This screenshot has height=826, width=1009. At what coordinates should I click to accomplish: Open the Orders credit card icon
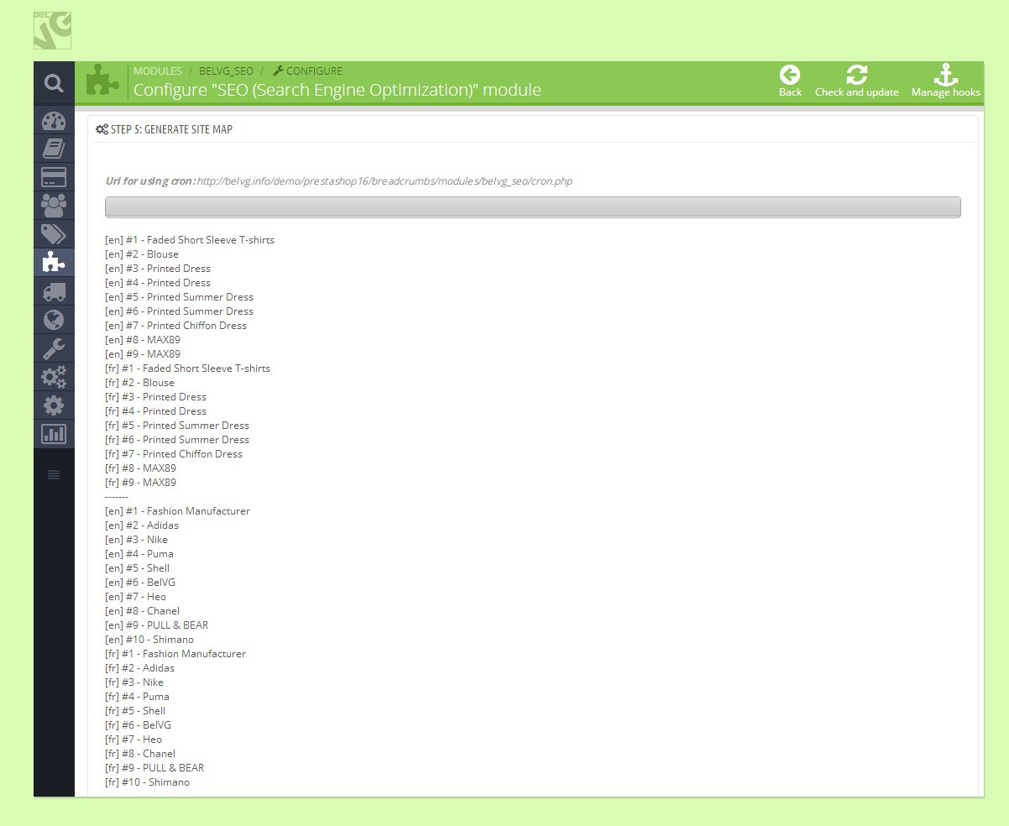tap(54, 177)
